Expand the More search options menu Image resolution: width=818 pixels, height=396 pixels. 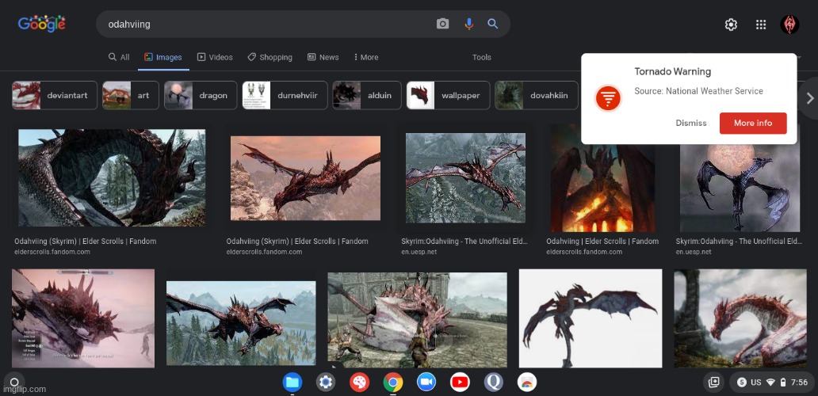pyautogui.click(x=366, y=57)
